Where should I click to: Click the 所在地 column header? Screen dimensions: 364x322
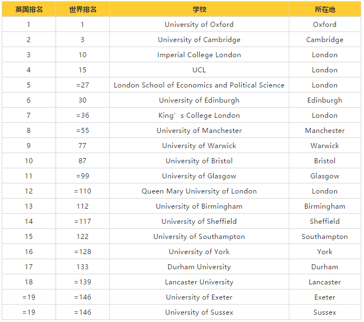click(x=325, y=10)
